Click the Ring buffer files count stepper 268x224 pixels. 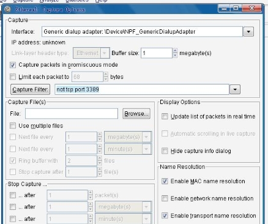point(100,161)
